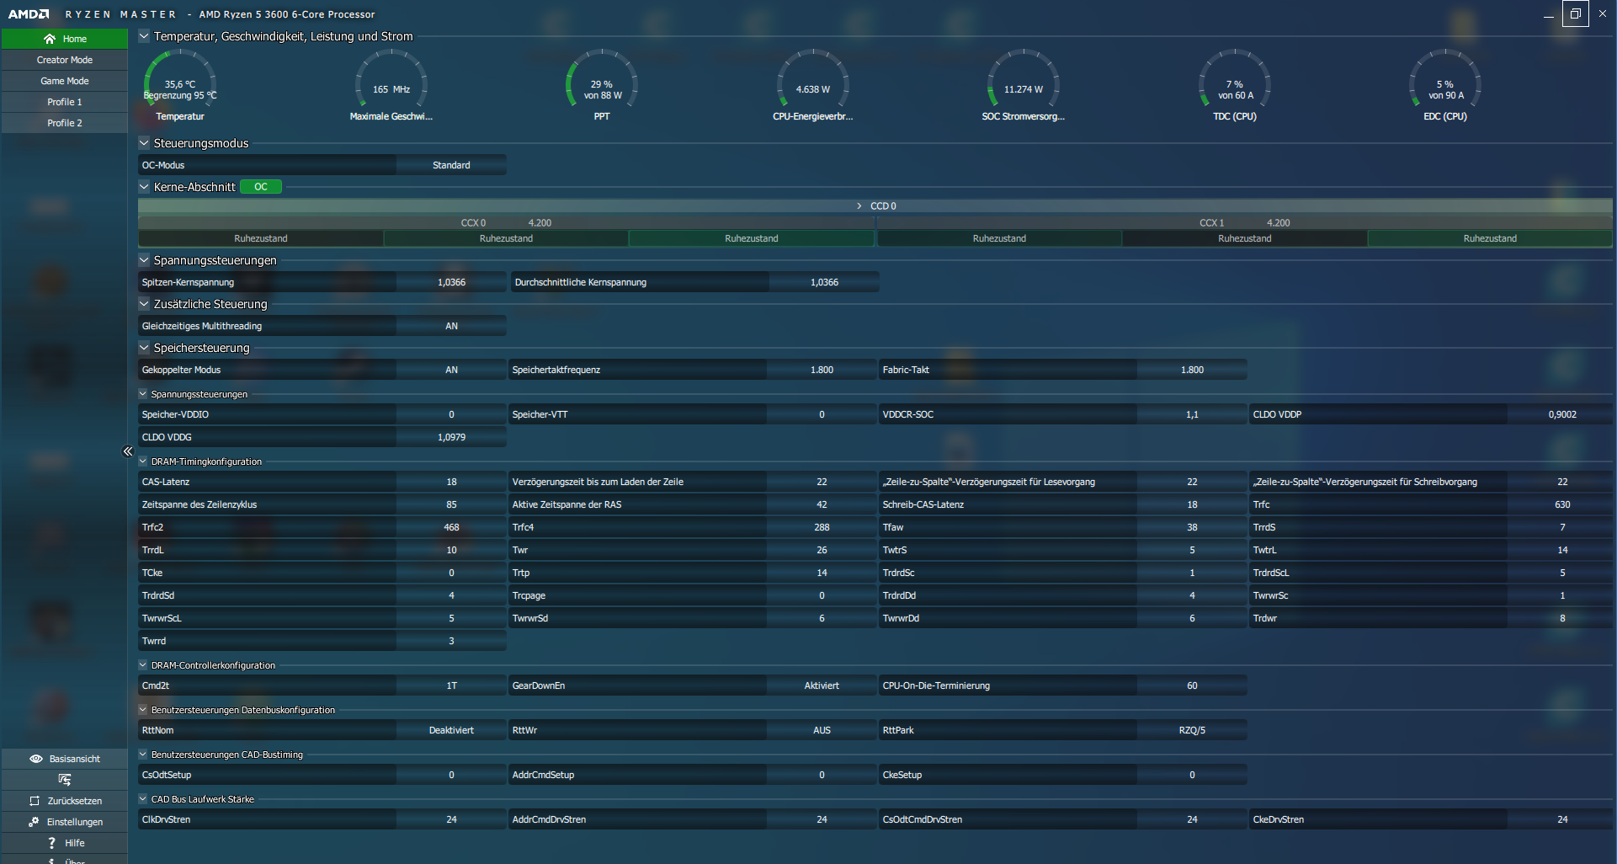This screenshot has width=1617, height=864.
Task: Click the Zeitspanne des Zeilenzyklus value 85
Action: coord(451,504)
